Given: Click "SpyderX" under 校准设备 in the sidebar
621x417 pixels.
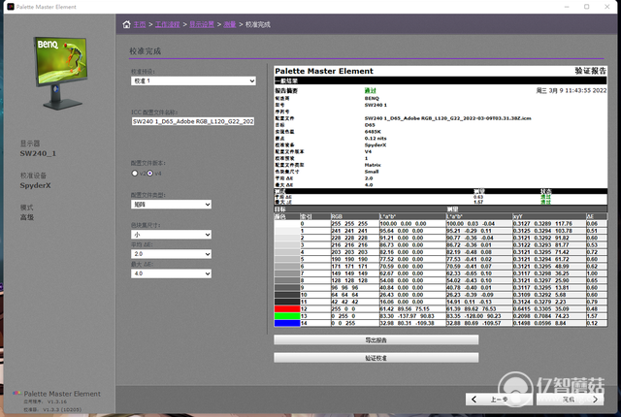Looking at the screenshot, I should pyautogui.click(x=35, y=185).
